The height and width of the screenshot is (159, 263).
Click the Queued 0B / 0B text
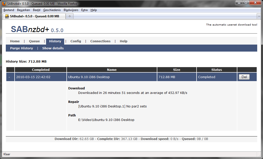click(195, 139)
